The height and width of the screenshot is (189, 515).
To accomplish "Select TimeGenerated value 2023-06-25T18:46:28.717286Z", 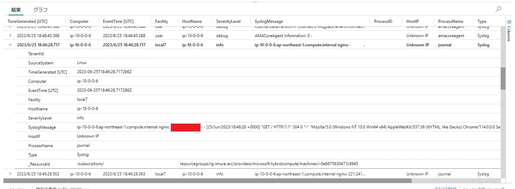I will tap(104, 72).
